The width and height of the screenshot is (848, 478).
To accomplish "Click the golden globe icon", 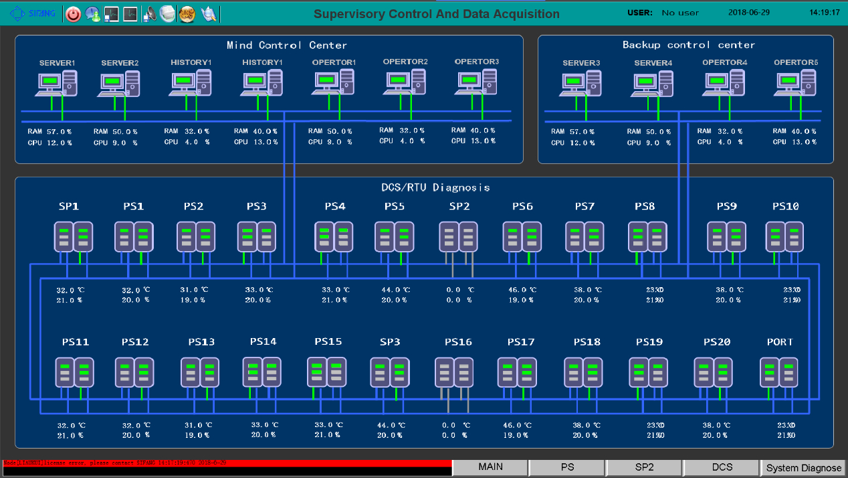I will [187, 13].
